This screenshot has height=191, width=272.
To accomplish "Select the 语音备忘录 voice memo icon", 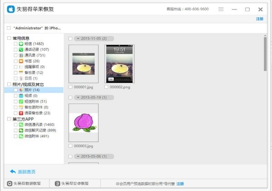I will pos(21,113).
